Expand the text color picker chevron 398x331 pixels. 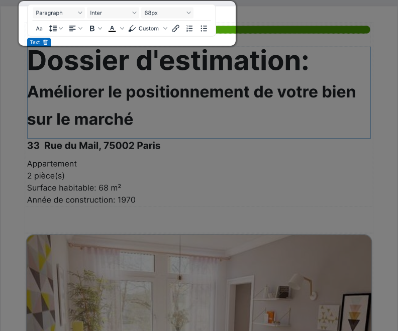(122, 29)
